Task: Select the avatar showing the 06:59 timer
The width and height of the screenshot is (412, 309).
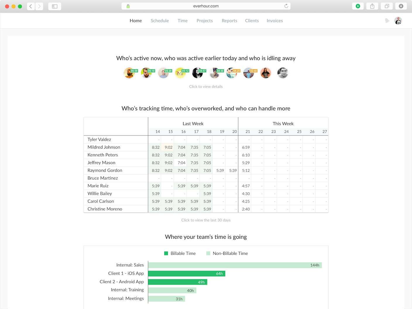Action: tap(130, 73)
